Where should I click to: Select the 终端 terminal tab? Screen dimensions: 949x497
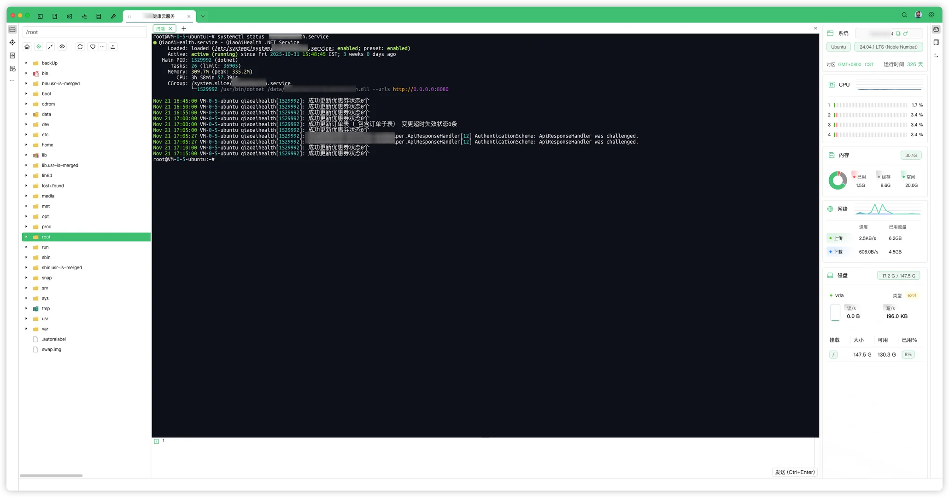click(x=160, y=29)
